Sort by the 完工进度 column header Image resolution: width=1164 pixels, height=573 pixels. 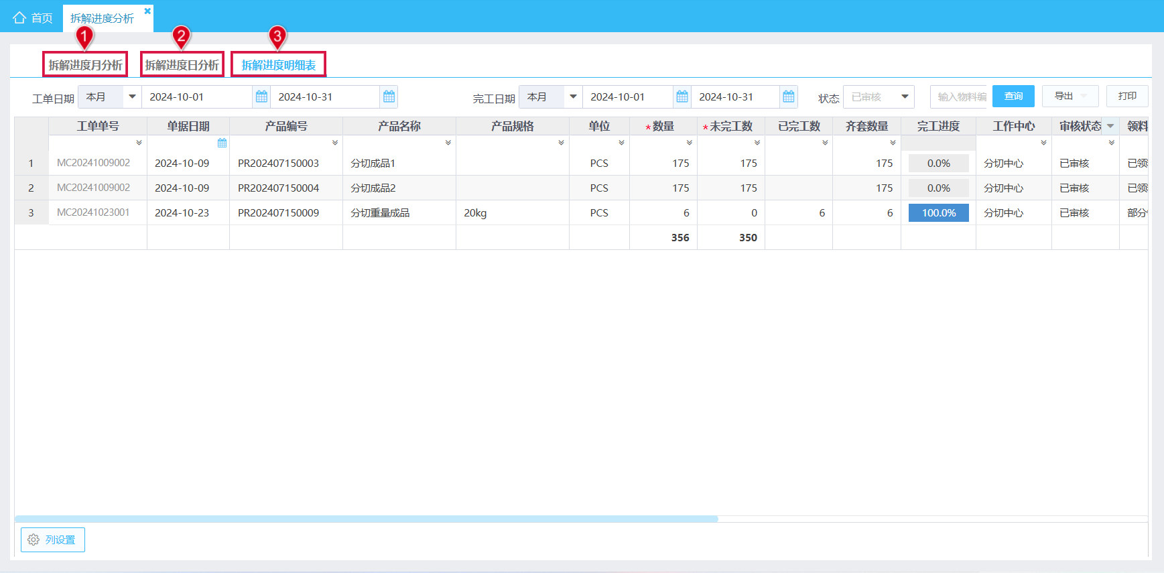[938, 126]
